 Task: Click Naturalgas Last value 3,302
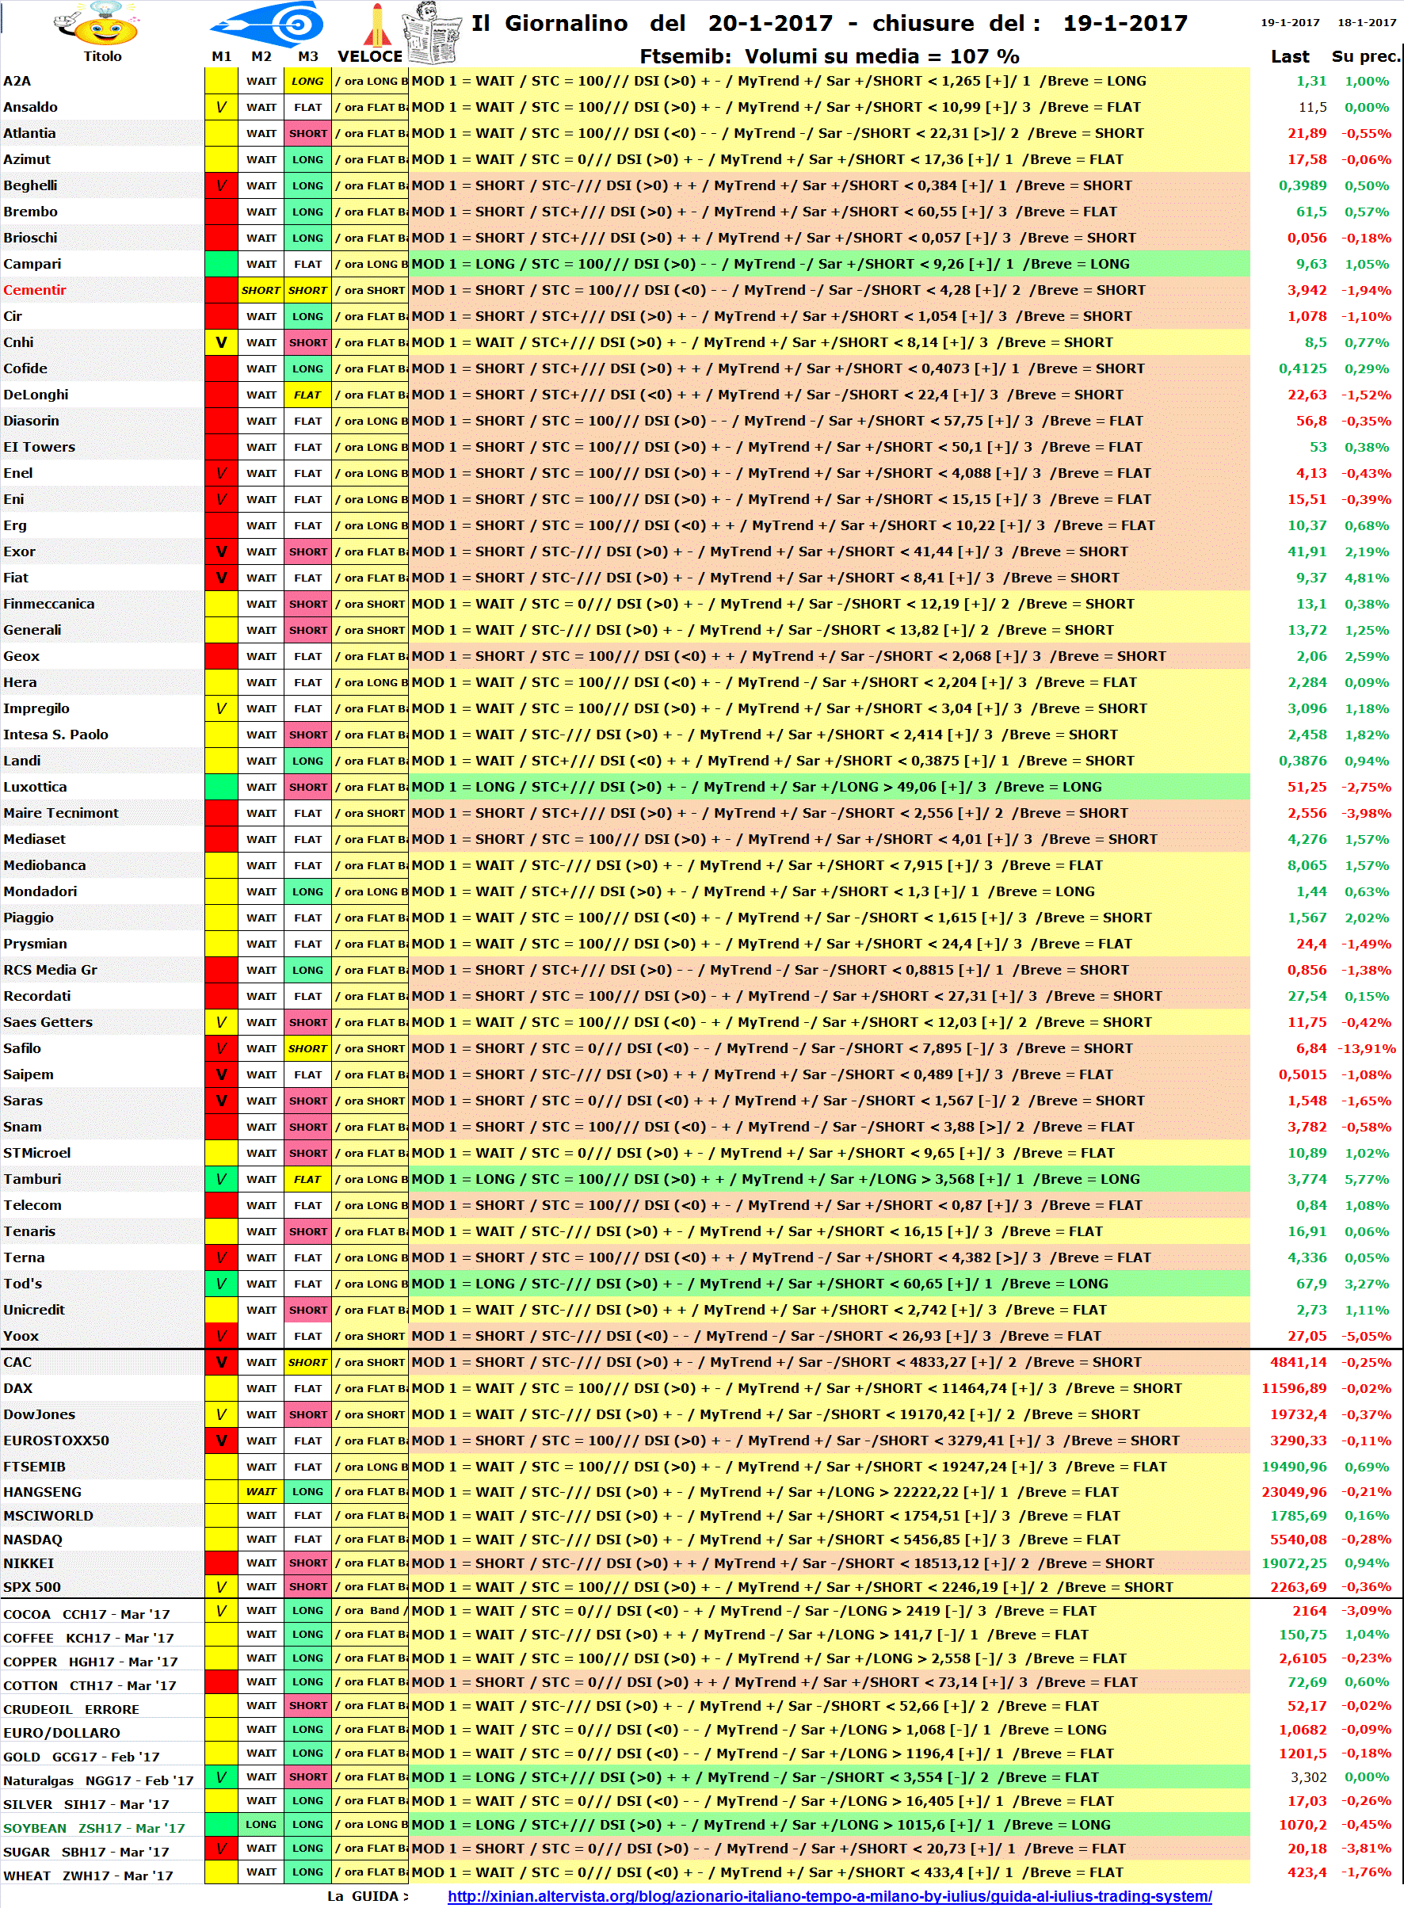1309,1777
